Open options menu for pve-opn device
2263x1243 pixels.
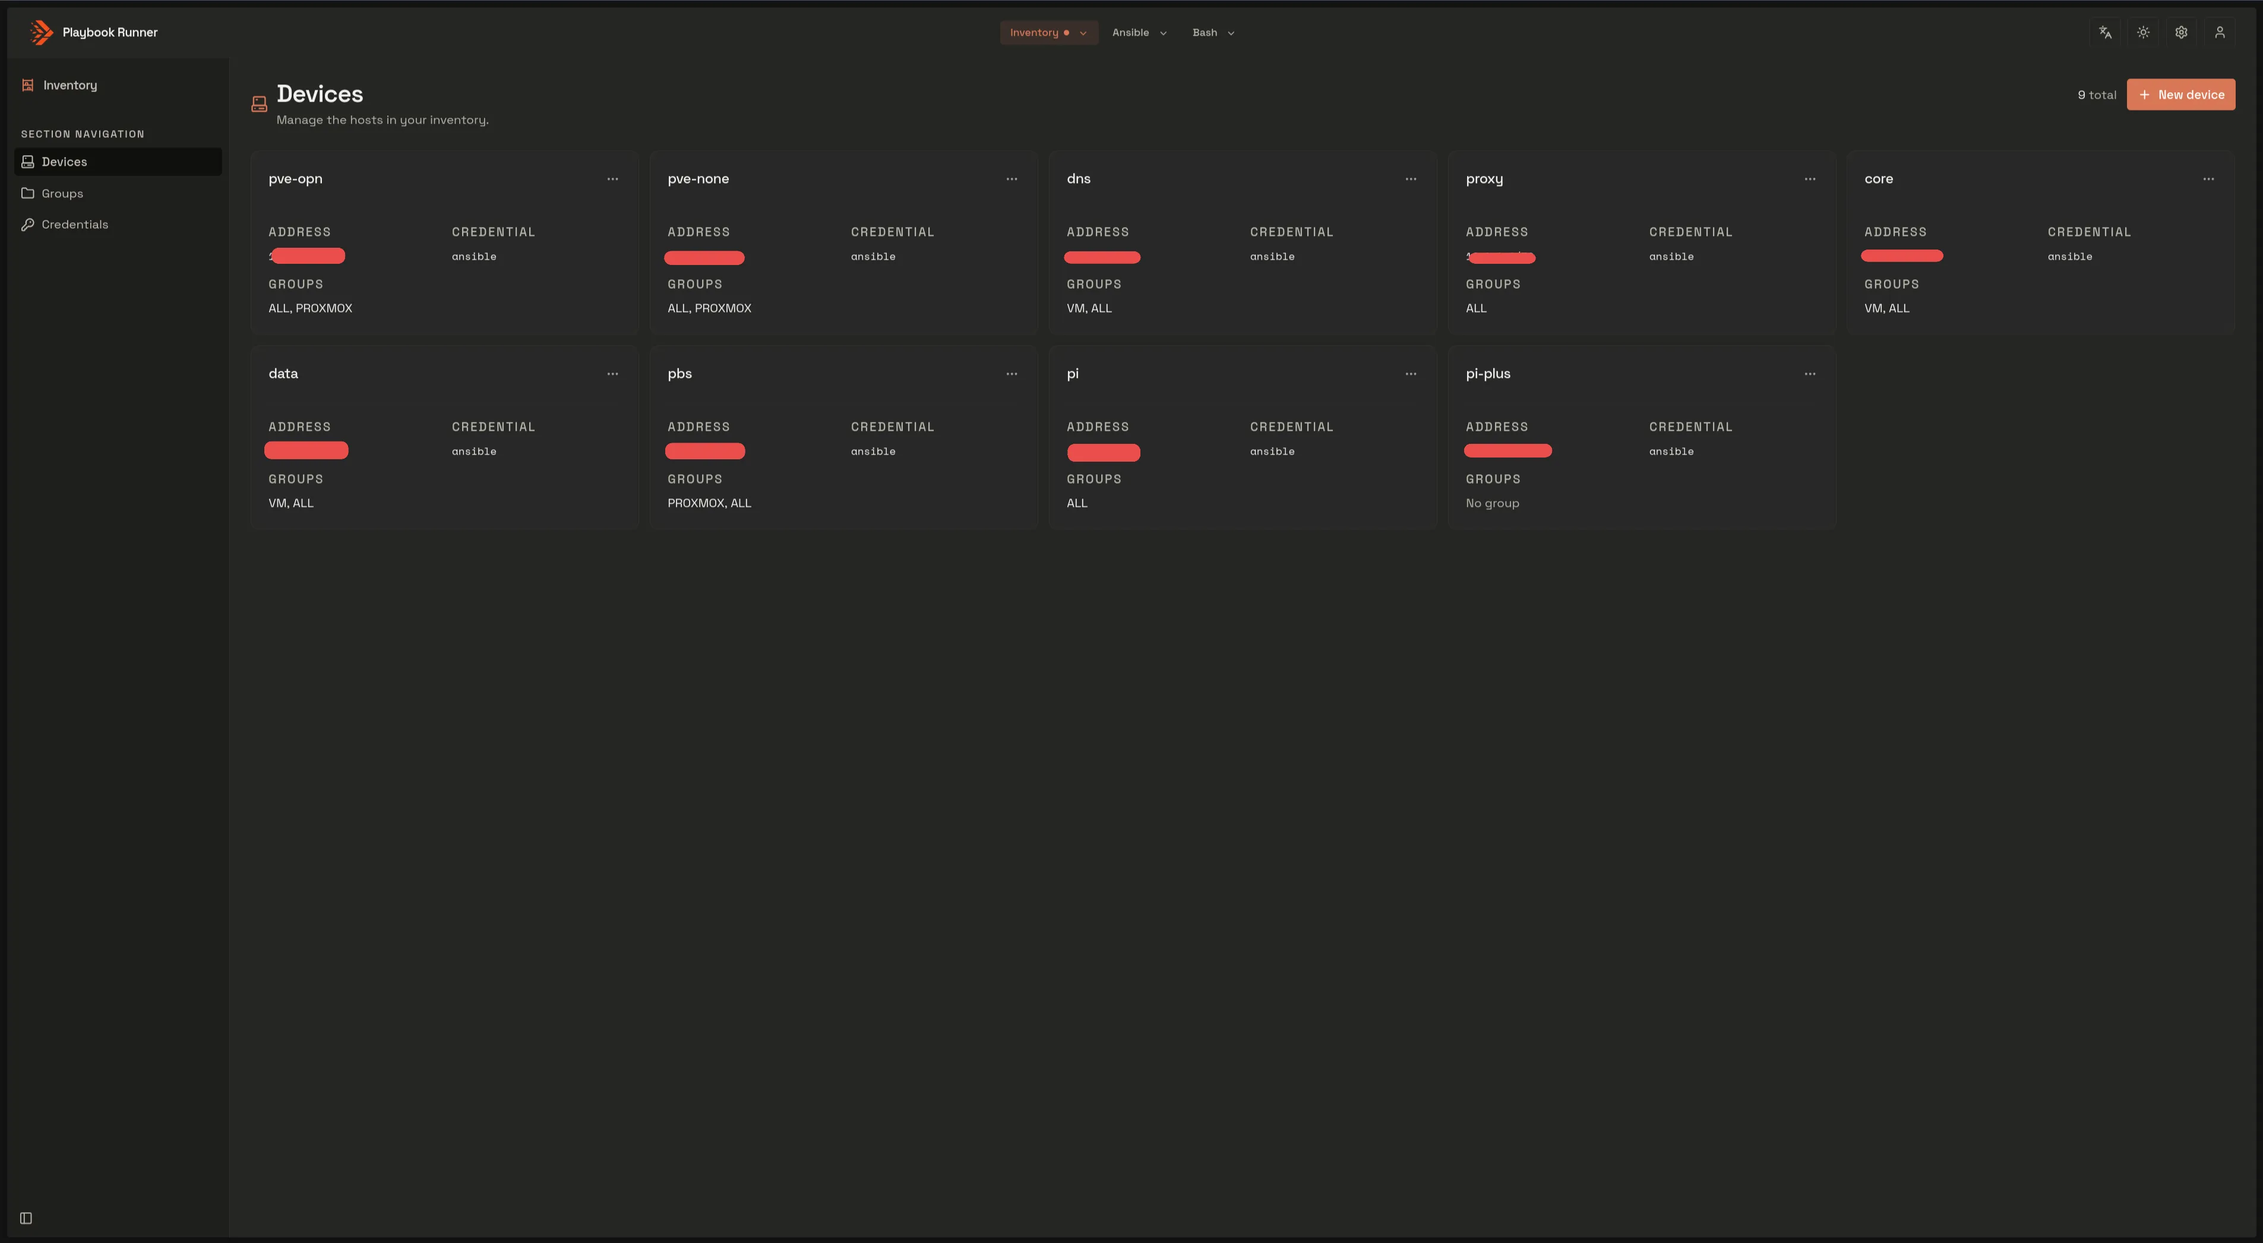[612, 179]
